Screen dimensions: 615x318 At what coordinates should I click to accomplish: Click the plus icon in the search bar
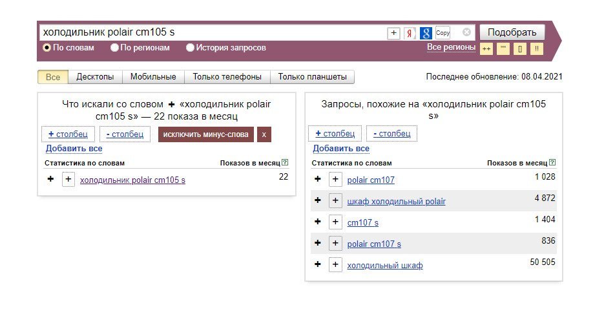tap(393, 33)
